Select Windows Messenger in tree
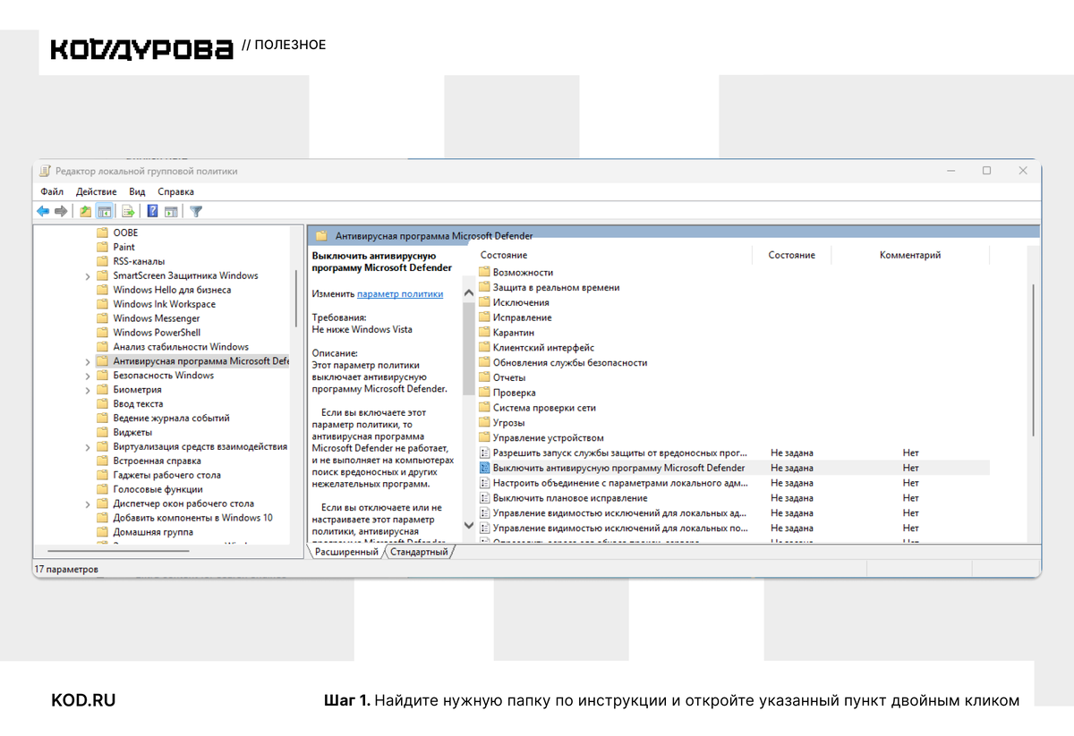1074x736 pixels. [157, 318]
